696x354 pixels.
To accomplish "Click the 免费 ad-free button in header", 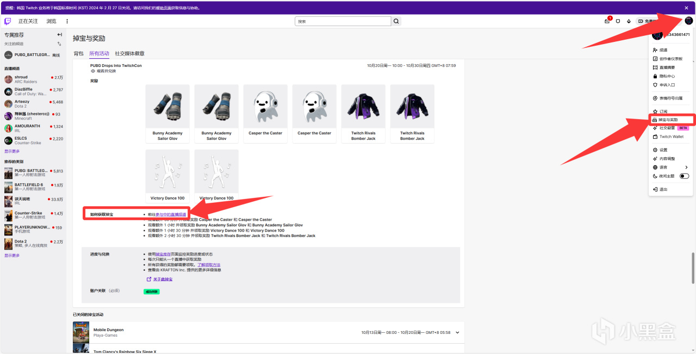I will click(x=648, y=21).
